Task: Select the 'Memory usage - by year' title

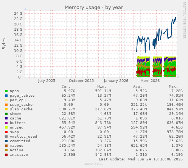Action: 94,8
